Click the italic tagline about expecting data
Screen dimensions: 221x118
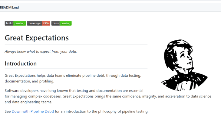click(x=41, y=52)
